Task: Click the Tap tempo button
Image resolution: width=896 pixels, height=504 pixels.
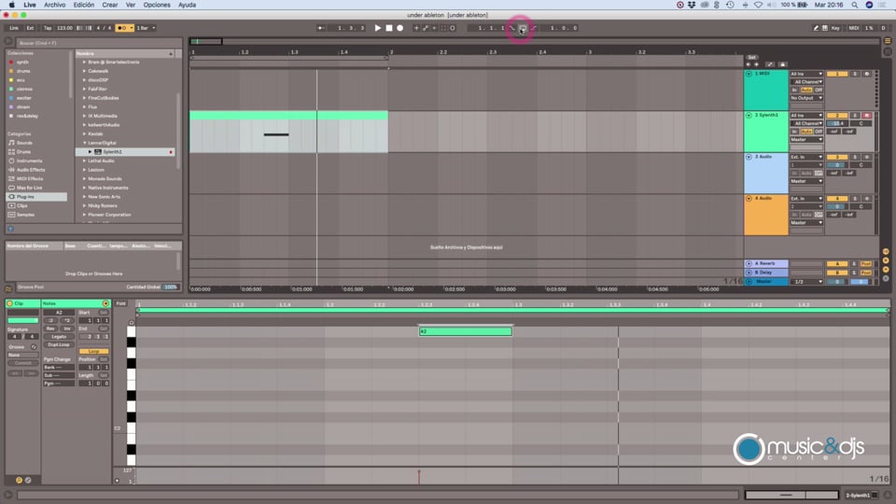Action: click(48, 27)
